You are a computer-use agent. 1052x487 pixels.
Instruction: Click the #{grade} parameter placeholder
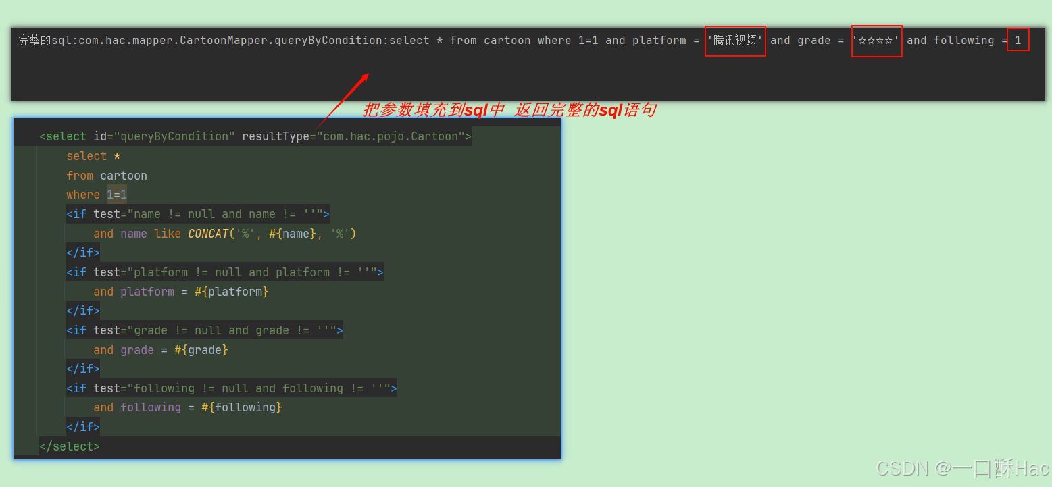(201, 350)
